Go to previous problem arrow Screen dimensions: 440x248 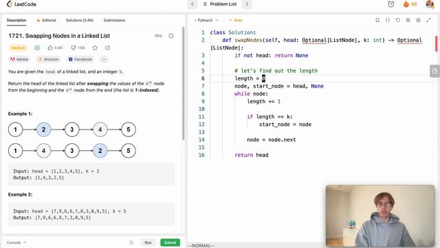point(192,4)
